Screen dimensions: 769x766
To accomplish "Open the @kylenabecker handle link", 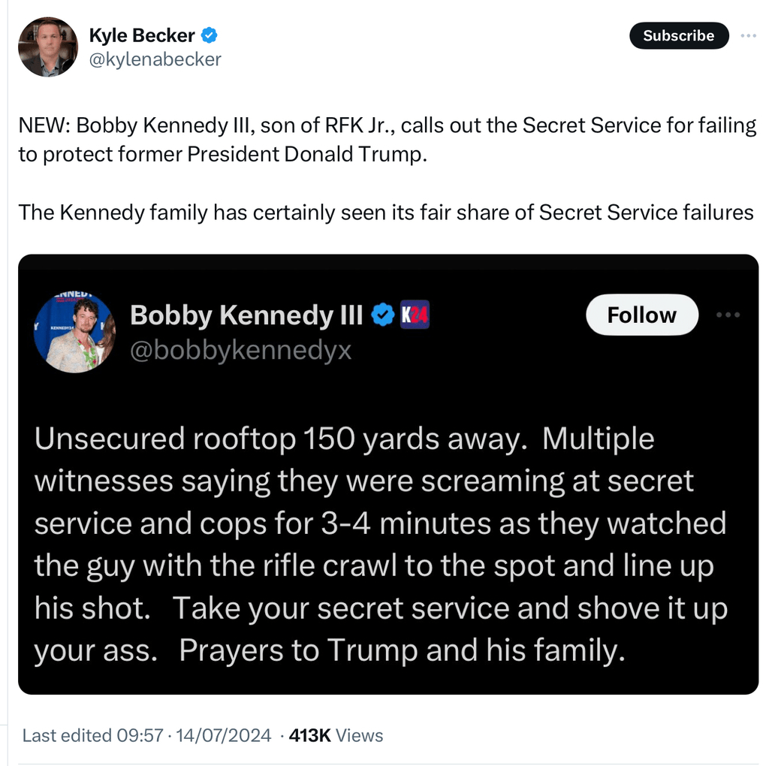I will 155,59.
